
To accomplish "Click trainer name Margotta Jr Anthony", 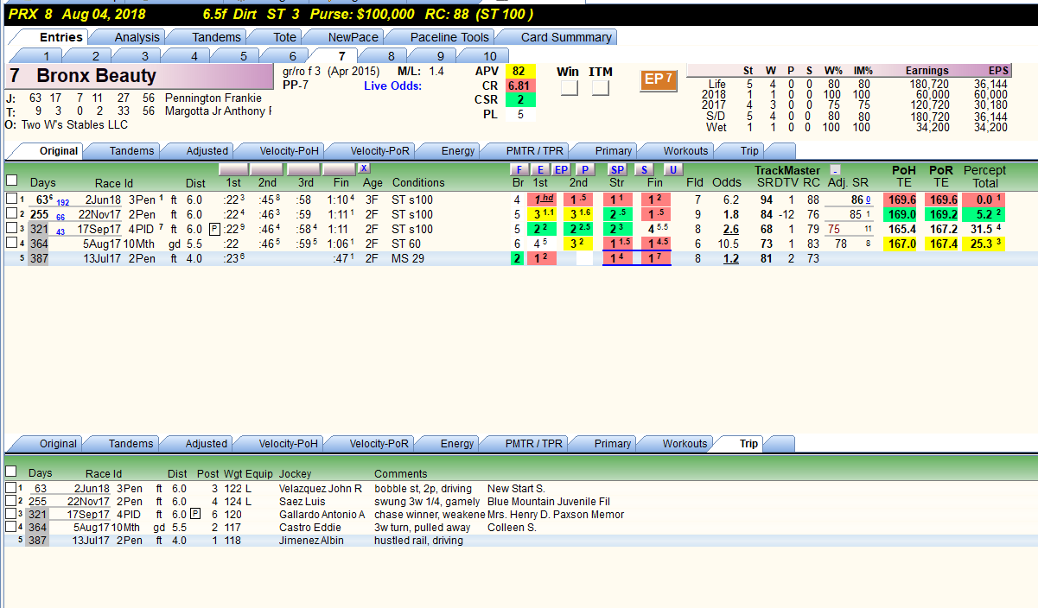I will (x=219, y=111).
